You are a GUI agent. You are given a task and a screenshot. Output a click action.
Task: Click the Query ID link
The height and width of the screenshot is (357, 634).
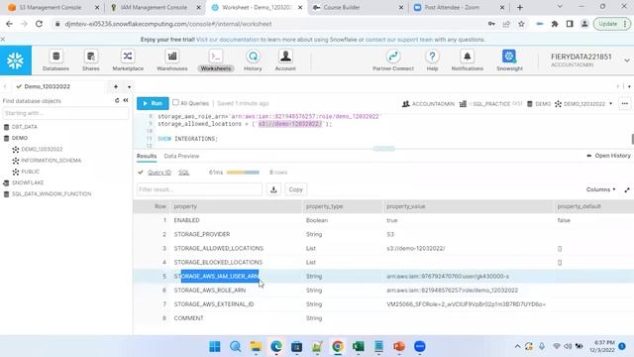coord(158,173)
